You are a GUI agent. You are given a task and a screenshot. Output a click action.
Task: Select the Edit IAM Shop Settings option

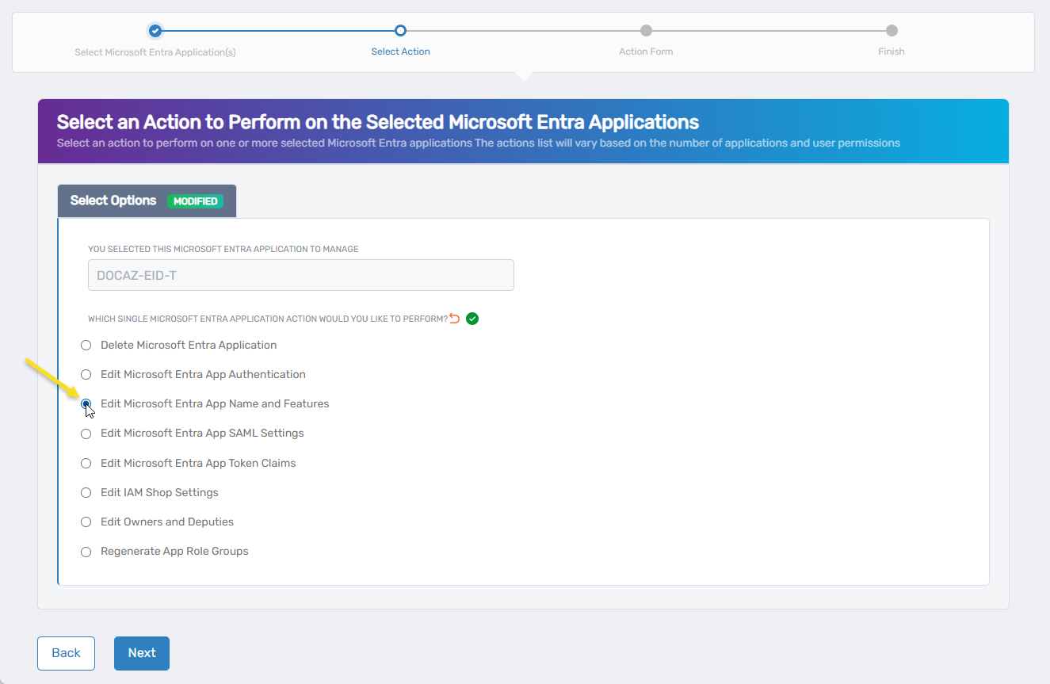(86, 492)
